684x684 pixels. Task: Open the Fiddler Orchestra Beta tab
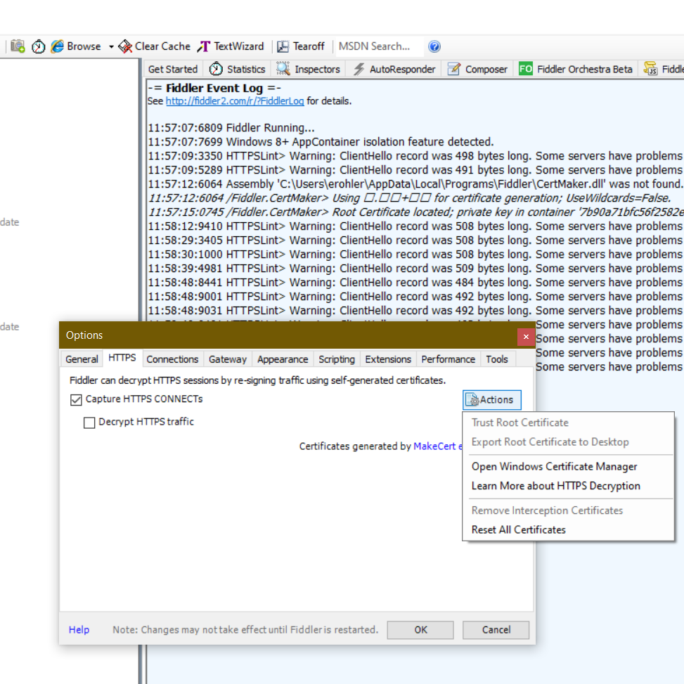[575, 70]
